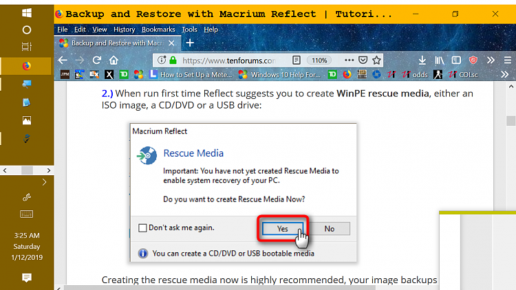This screenshot has width=516, height=290.
Task: Open the 3:25 AM clock calendar
Action: point(27,246)
